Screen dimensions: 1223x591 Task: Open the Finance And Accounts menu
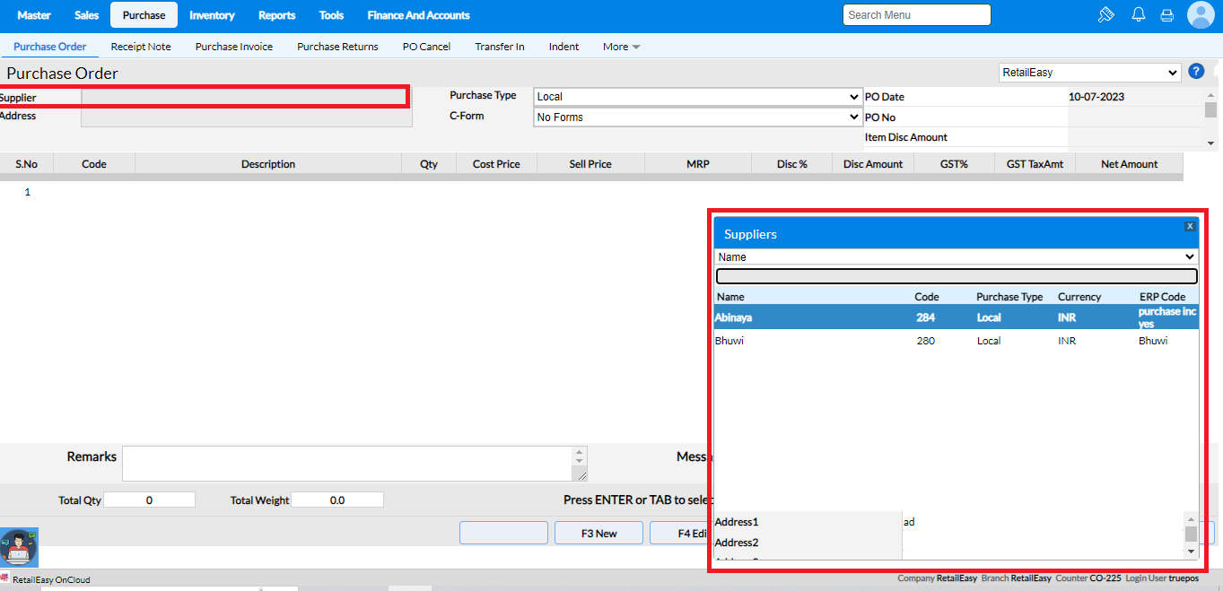click(x=418, y=15)
